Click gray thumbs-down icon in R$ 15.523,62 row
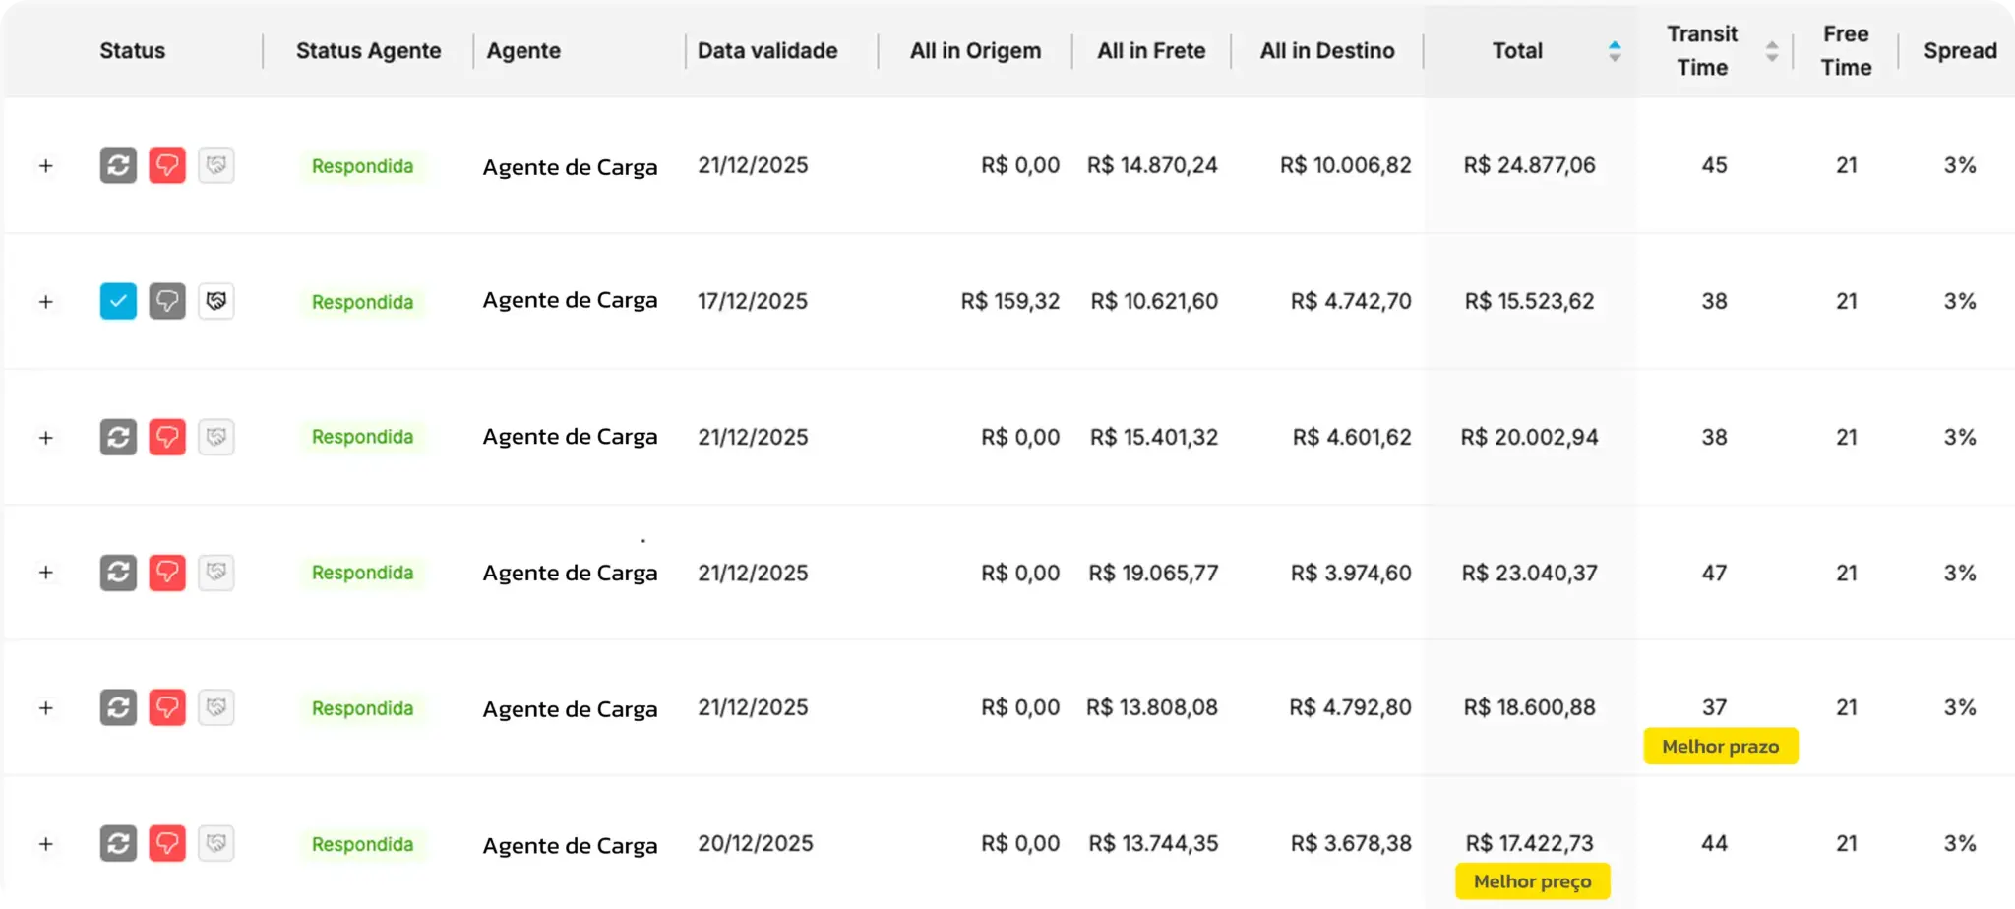The width and height of the screenshot is (2015, 909). click(167, 301)
